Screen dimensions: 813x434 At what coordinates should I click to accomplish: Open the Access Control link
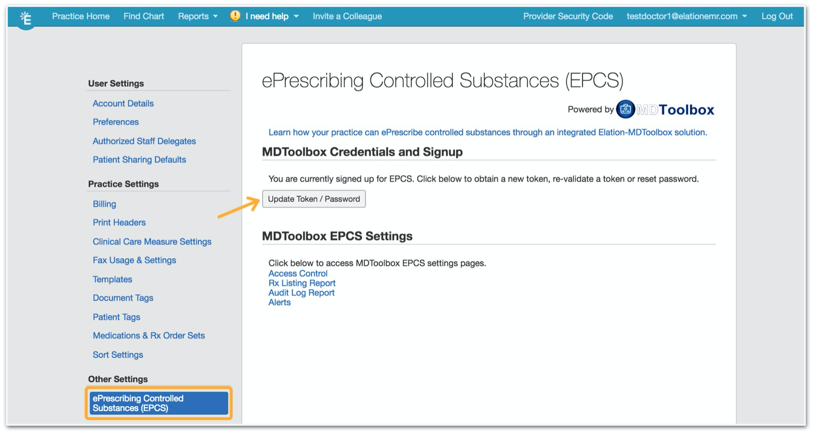click(x=298, y=274)
